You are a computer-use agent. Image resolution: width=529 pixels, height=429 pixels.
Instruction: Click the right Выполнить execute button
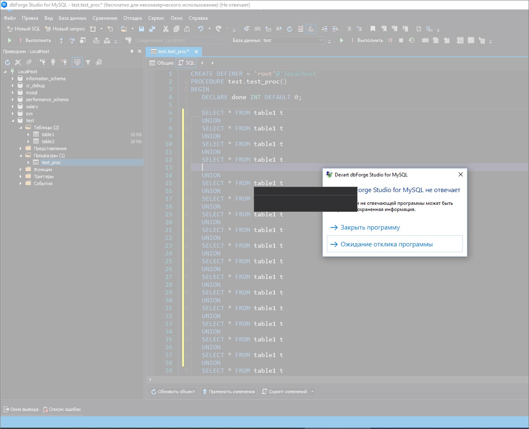pos(367,40)
